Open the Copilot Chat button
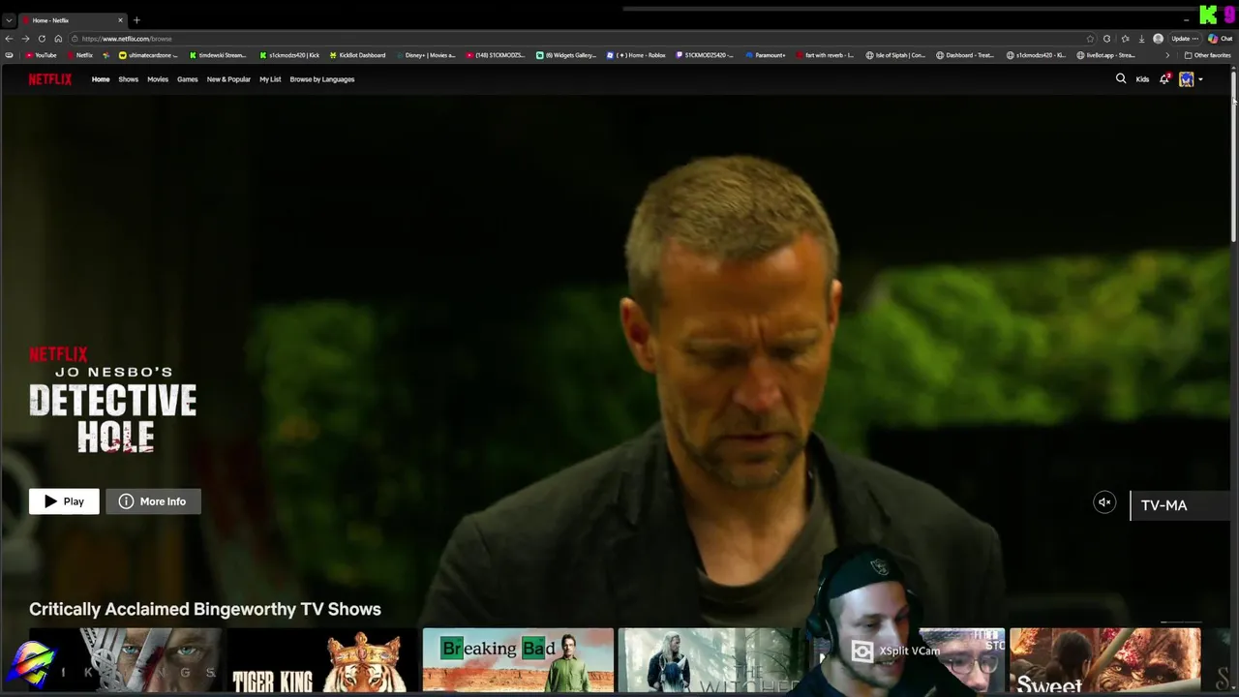1239x697 pixels. [1220, 39]
